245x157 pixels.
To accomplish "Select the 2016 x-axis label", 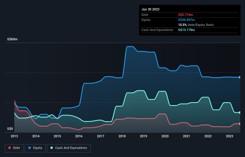I will click(79, 136).
